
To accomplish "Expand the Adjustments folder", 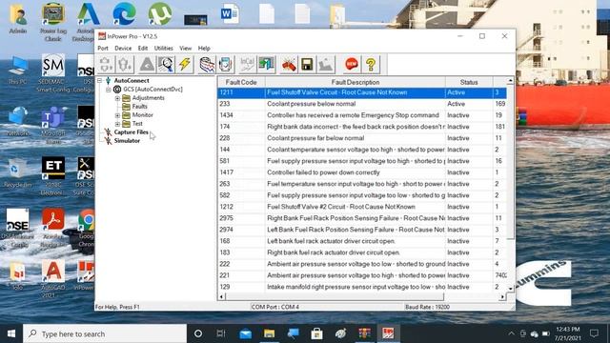I will coord(117,98).
